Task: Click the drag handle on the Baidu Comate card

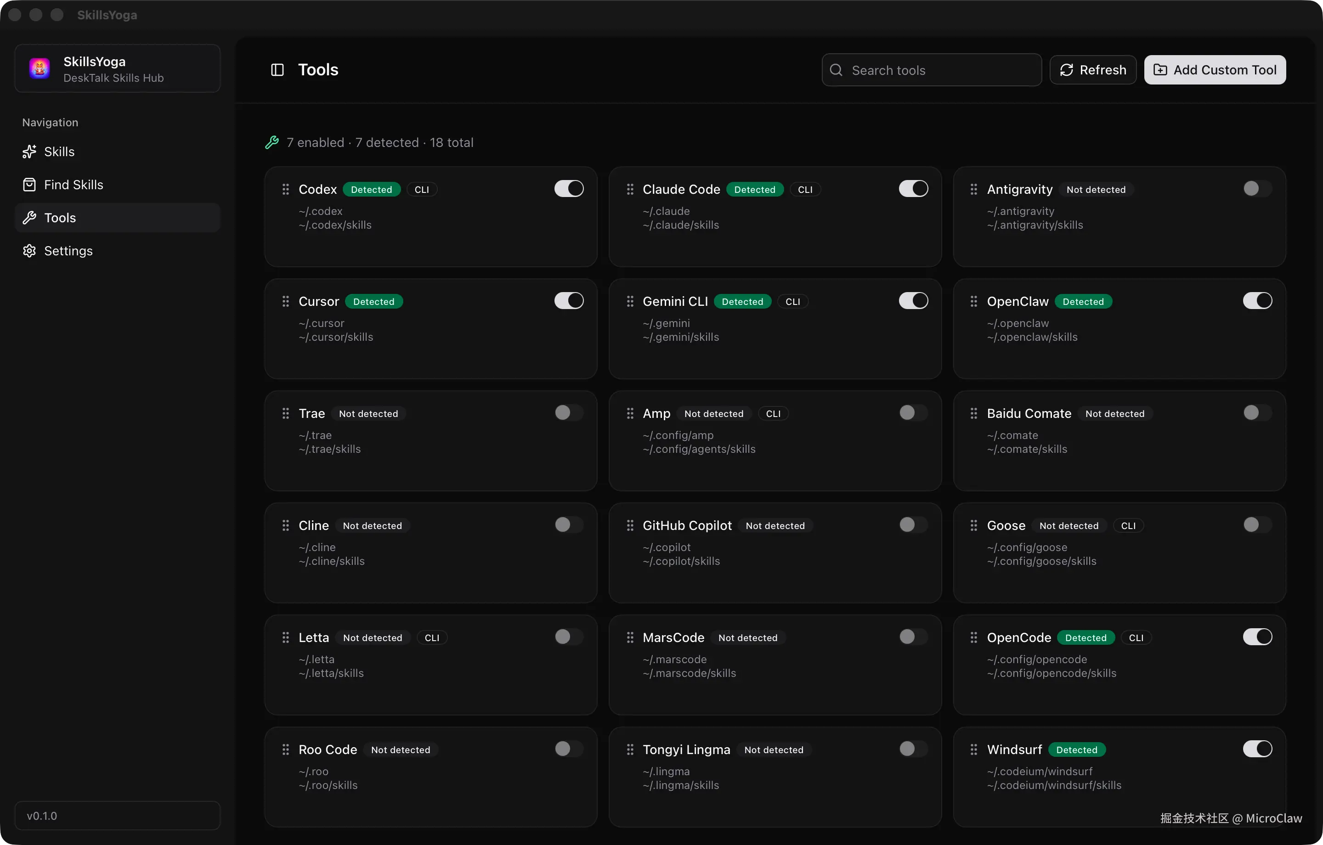Action: 972,413
